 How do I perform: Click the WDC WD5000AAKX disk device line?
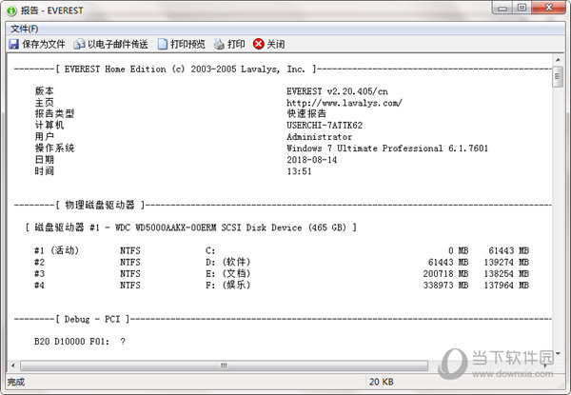(190, 227)
